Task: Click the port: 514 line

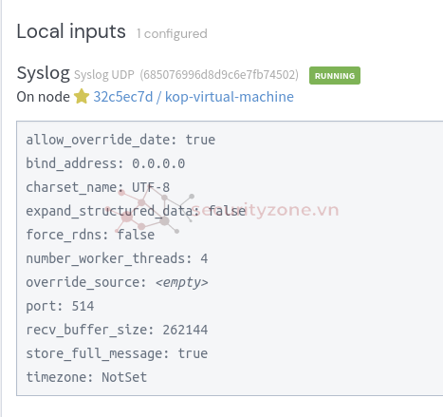Action: click(60, 306)
